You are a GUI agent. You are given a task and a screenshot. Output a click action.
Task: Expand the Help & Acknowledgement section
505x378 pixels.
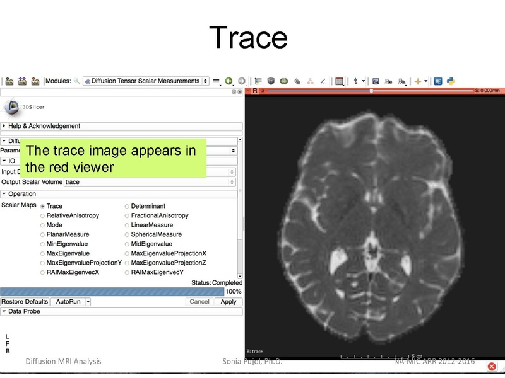(44, 126)
